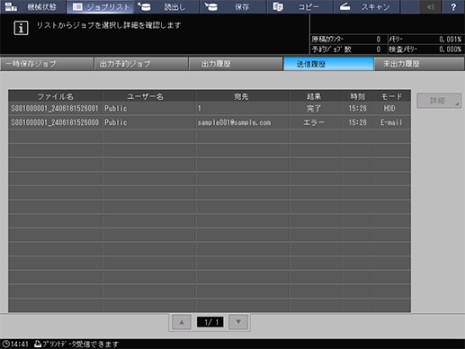The height and width of the screenshot is (349, 465).
Task: Click the 検査メモリー 0.000% indicator
Action: (425, 49)
